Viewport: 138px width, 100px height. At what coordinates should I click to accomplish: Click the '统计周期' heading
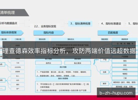click(x=48, y=59)
